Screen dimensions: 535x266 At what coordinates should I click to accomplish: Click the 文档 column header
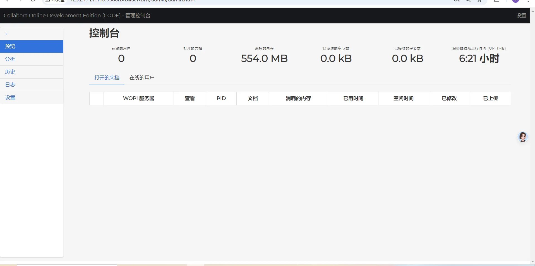click(x=253, y=98)
